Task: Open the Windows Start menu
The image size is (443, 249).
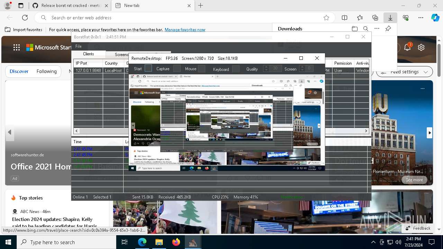Action: coord(8,242)
